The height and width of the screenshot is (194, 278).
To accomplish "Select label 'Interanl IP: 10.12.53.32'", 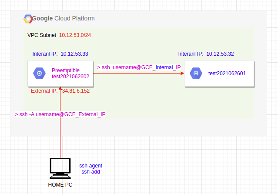I will click(206, 54).
